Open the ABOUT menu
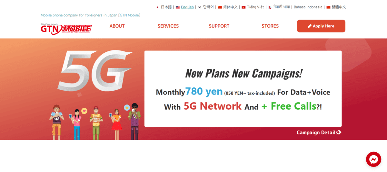 click(x=117, y=26)
